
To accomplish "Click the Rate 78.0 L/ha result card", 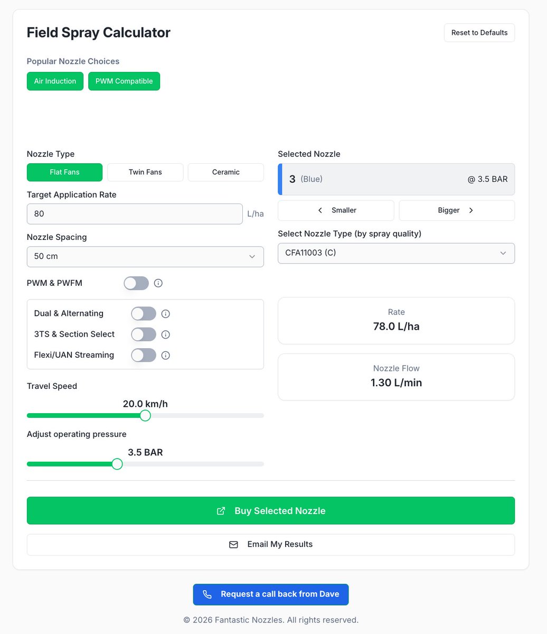I will tap(396, 321).
